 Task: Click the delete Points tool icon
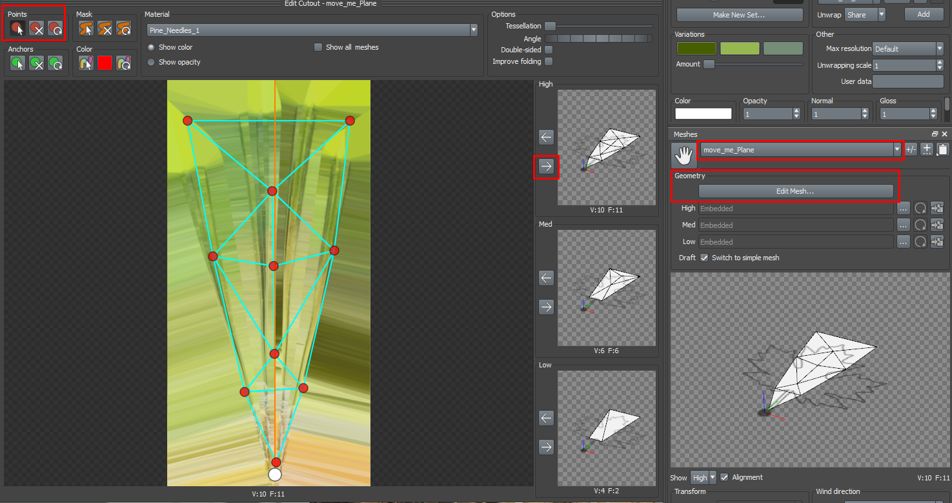coord(37,28)
